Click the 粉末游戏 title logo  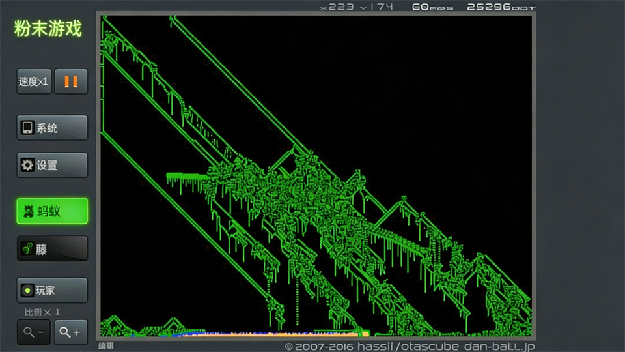click(48, 29)
